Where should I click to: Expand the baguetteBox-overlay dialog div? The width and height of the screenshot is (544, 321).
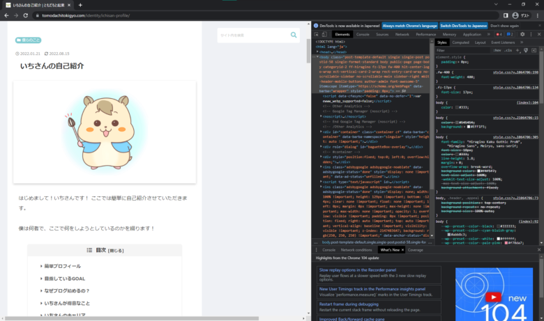[x=321, y=146]
